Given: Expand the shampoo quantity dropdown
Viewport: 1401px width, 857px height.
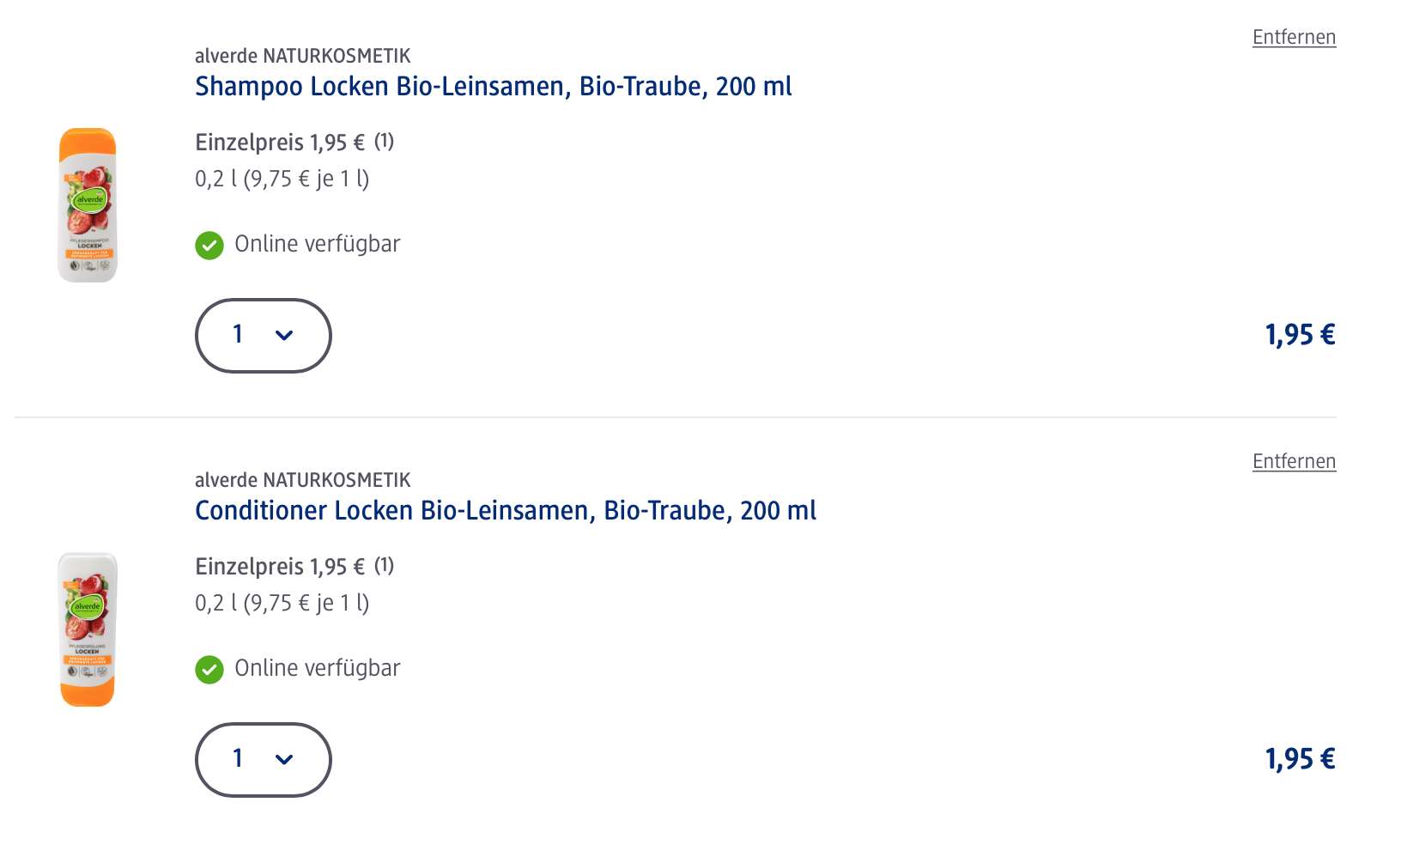Looking at the screenshot, I should (264, 336).
